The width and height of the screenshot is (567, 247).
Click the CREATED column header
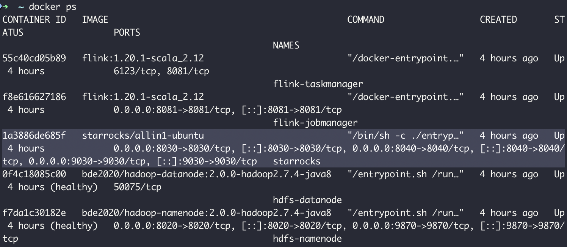(x=498, y=19)
